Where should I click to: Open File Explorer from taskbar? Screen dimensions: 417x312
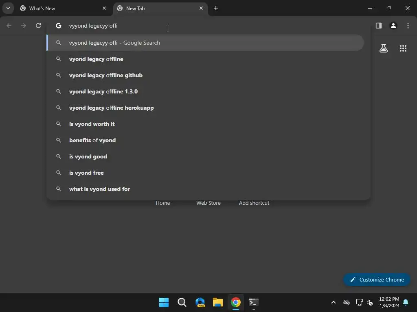pyautogui.click(x=218, y=302)
